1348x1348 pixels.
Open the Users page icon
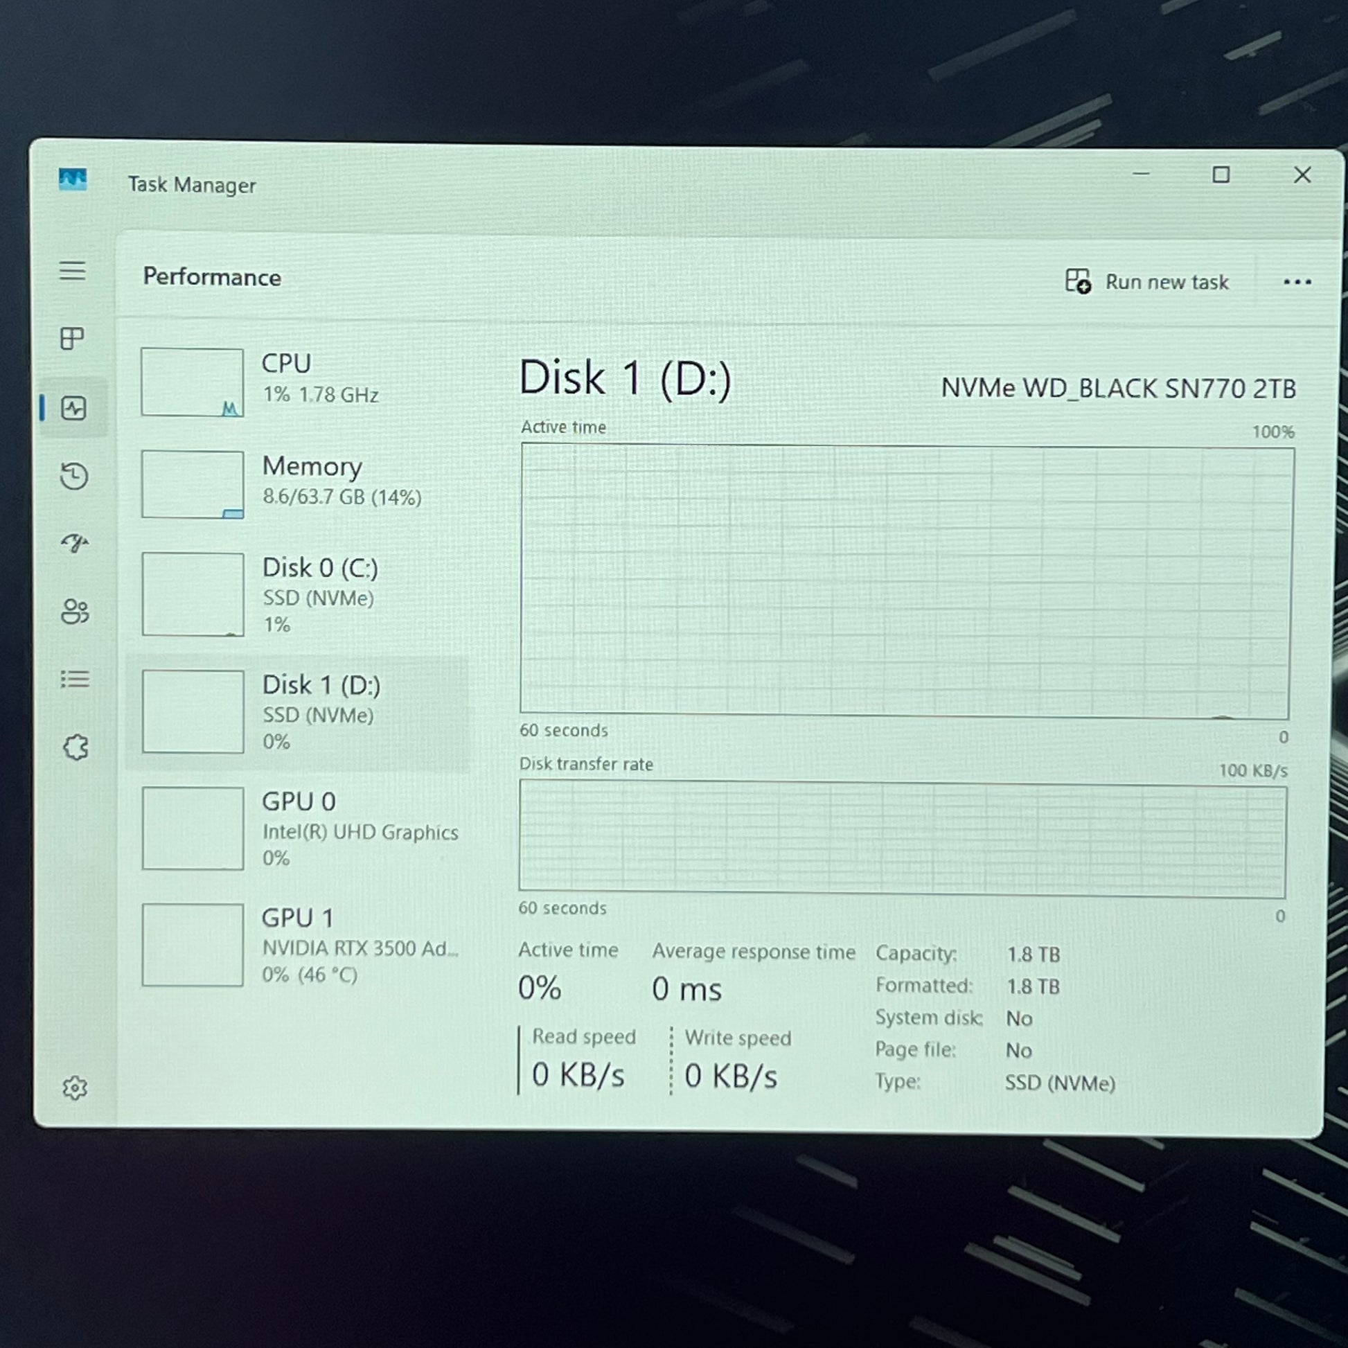(x=76, y=612)
